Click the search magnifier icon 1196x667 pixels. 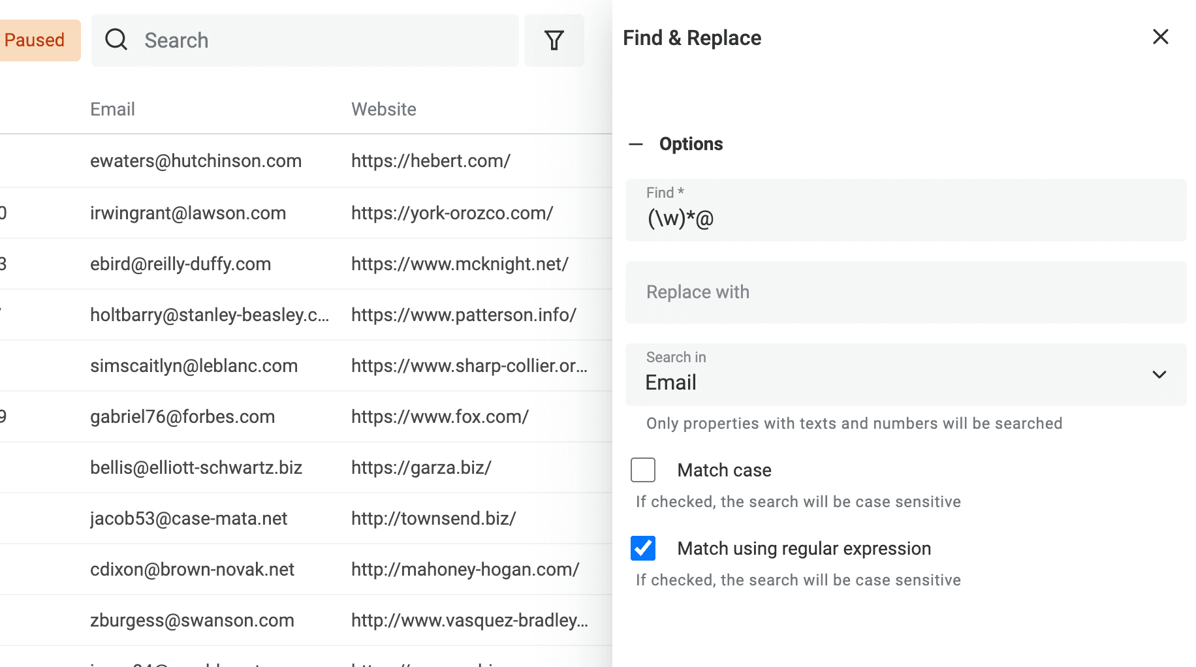pyautogui.click(x=116, y=40)
